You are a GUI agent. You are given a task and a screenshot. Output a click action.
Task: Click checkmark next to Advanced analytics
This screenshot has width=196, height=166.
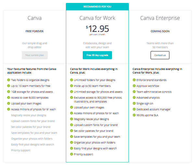click(x=134, y=98)
